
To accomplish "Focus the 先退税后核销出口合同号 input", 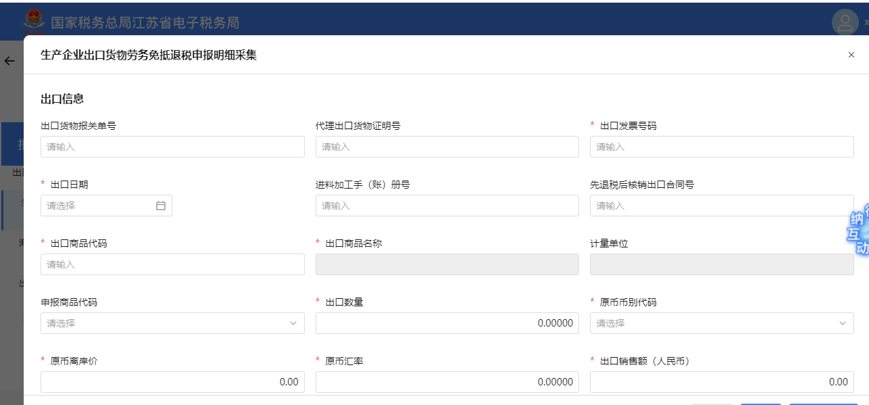I will point(721,206).
